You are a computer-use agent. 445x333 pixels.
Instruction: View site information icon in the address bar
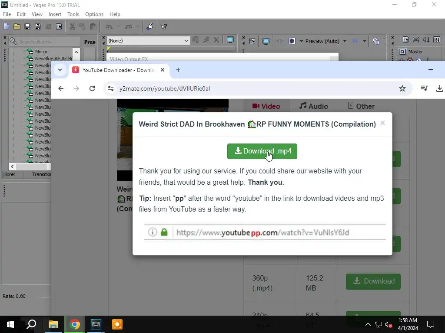coord(111,88)
